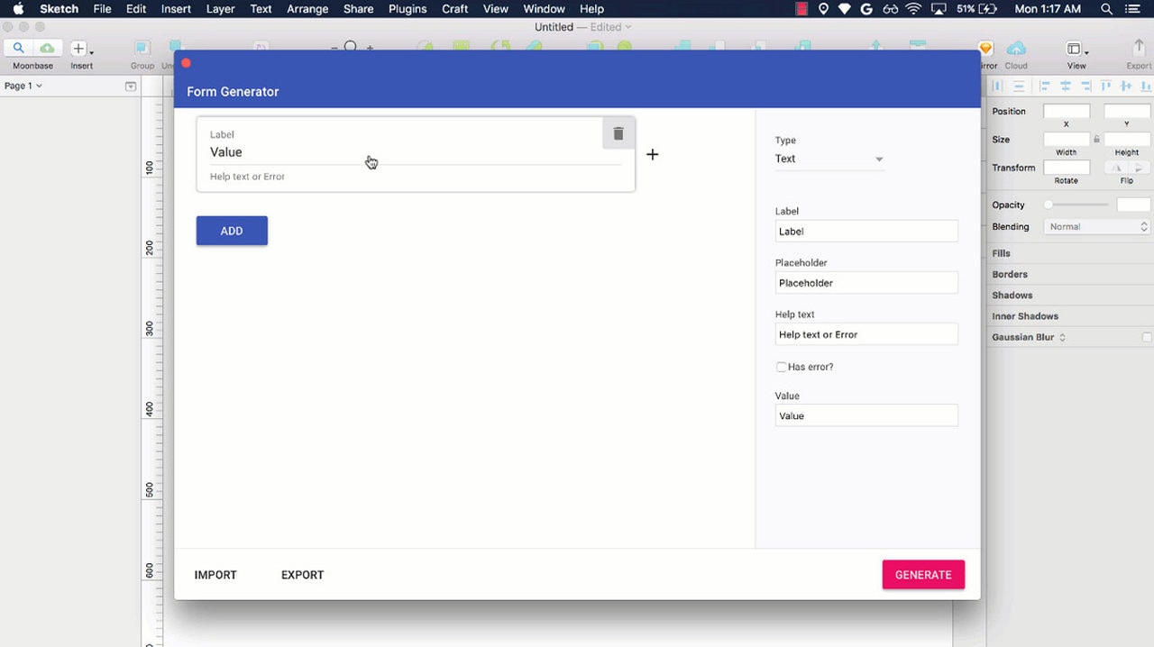Image resolution: width=1154 pixels, height=647 pixels.
Task: Open the Type dropdown showing Text
Action: click(829, 159)
